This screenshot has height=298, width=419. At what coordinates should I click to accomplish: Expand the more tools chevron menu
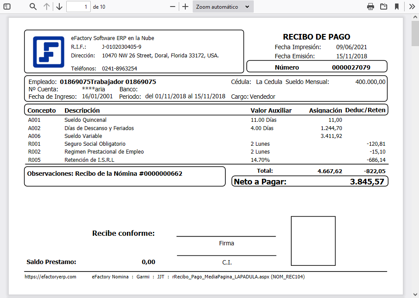point(411,7)
